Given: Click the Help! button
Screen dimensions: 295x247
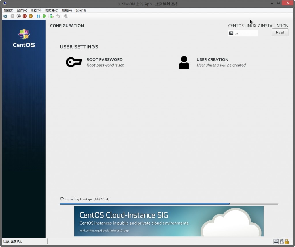Looking at the screenshot, I should (280, 32).
